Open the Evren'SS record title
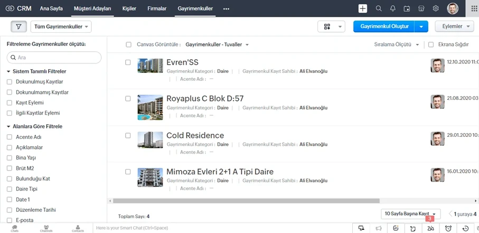Screen dimensions: 479x233 pos(182,62)
